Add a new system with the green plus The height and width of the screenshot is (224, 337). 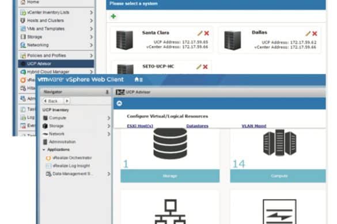click(113, 16)
